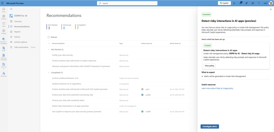Collapse the Completed (7) group
The image size is (274, 132).
(49, 73)
